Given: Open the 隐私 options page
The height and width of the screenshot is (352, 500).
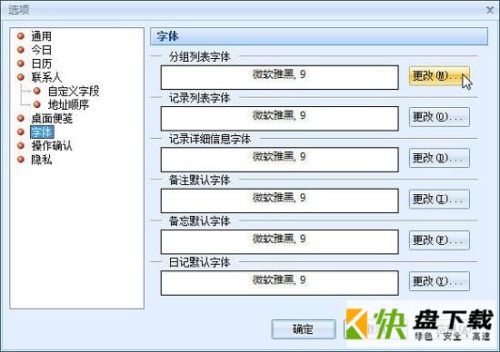Looking at the screenshot, I should click(x=41, y=160).
